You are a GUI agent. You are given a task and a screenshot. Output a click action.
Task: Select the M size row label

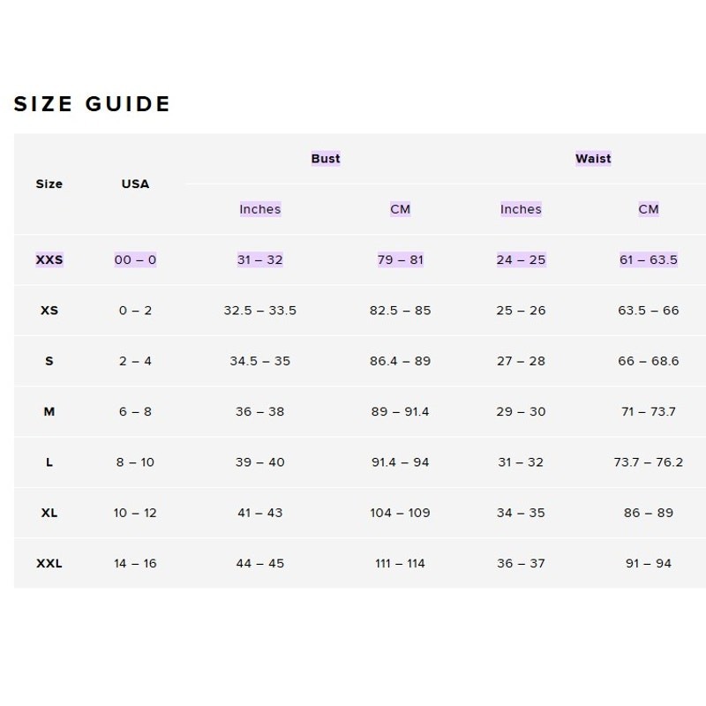(49, 411)
